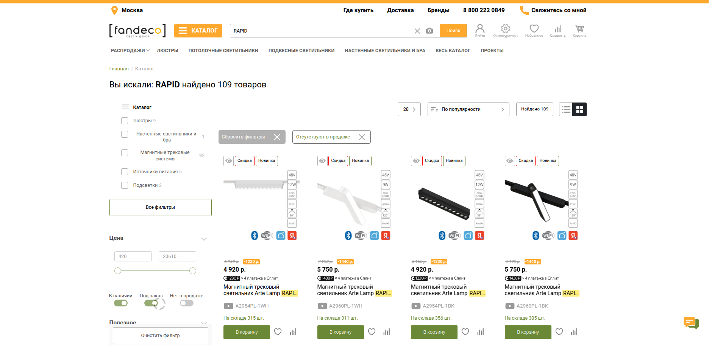Remove the Отсутствуют в продаже filter chip

click(362, 137)
